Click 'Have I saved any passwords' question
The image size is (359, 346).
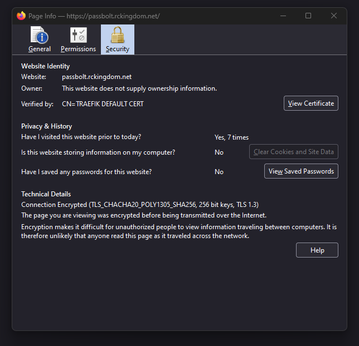click(x=86, y=172)
